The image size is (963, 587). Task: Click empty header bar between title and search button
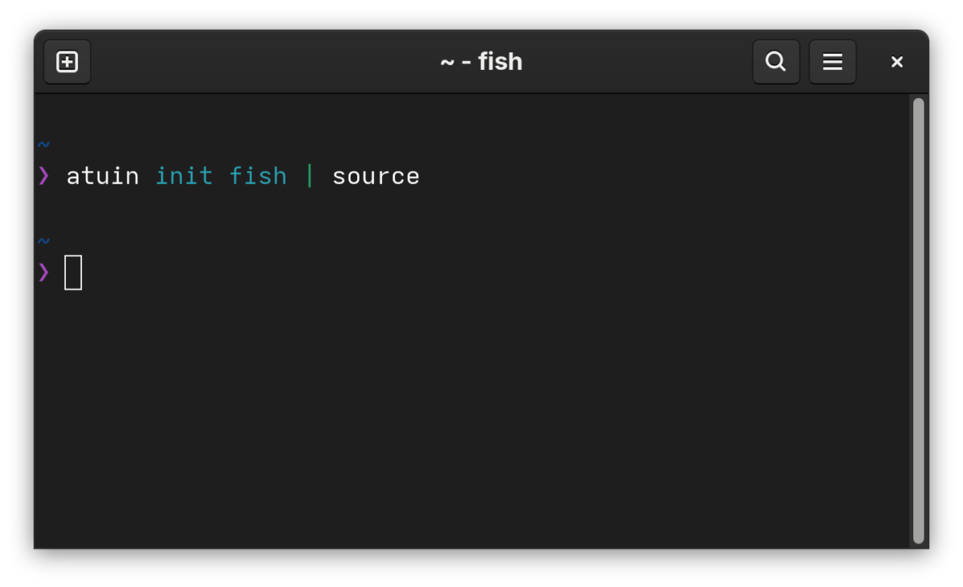click(638, 62)
